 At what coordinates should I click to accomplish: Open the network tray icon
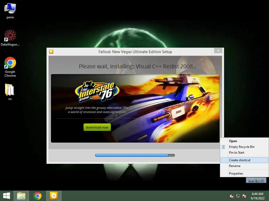[x=238, y=196]
